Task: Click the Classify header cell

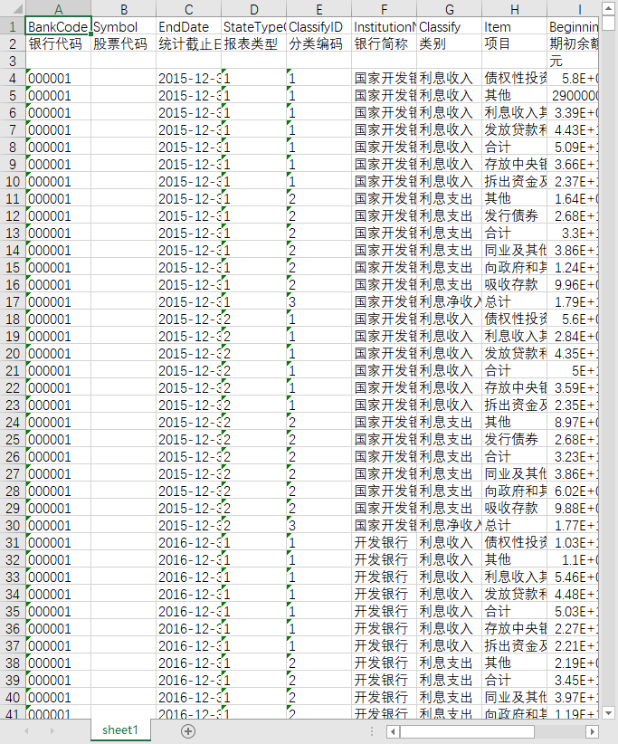Action: click(449, 26)
